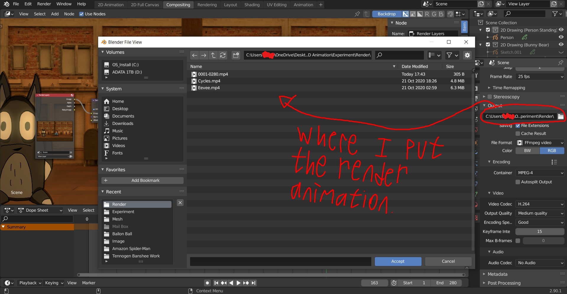Open file view settings gear

(467, 55)
